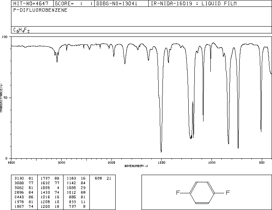Click the 1183 peak entry
This screenshot has width=272, height=210.
[x=76, y=178]
